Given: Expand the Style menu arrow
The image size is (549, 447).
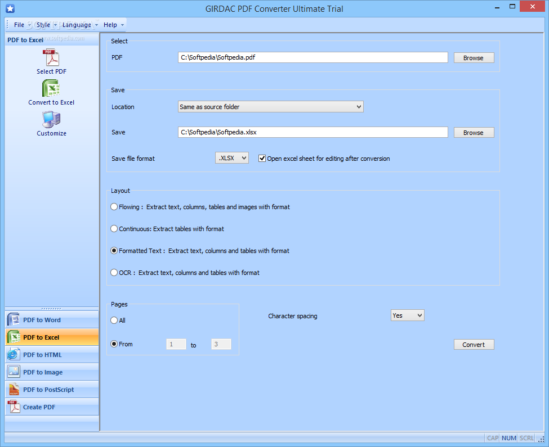Looking at the screenshot, I should [55, 25].
